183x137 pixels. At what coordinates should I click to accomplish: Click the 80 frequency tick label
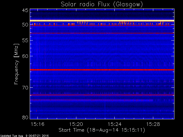[25, 117]
